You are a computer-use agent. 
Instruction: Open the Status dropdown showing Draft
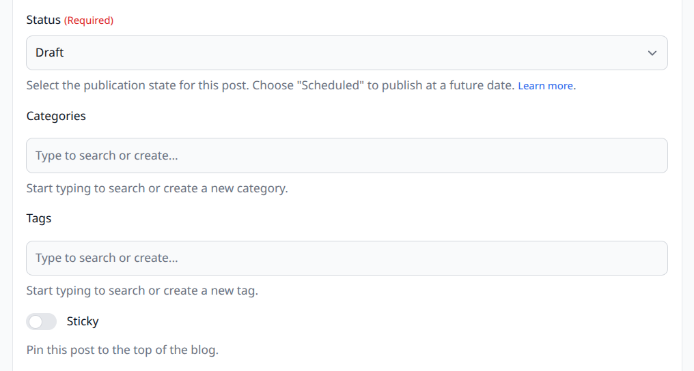tap(346, 53)
